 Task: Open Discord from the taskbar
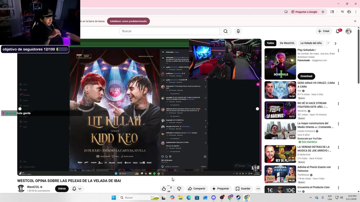pyautogui.click(x=213, y=198)
